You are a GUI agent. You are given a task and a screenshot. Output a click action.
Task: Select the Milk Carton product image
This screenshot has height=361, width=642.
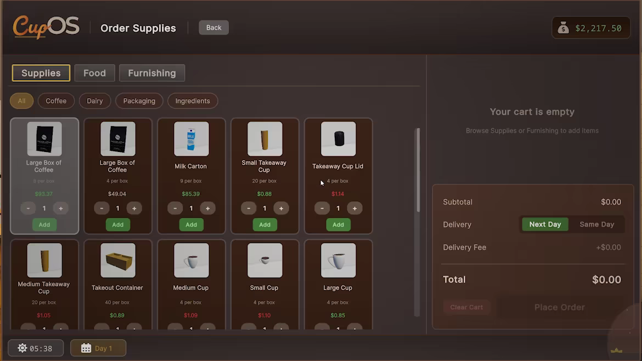(191, 139)
